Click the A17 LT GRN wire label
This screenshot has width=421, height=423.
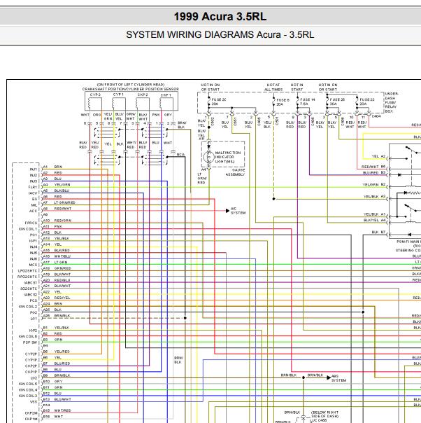tap(55, 262)
